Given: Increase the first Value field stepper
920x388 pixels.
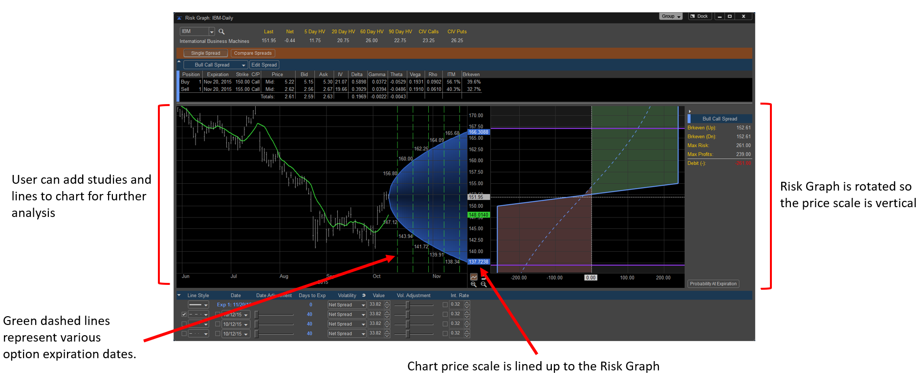Looking at the screenshot, I should coord(387,302).
